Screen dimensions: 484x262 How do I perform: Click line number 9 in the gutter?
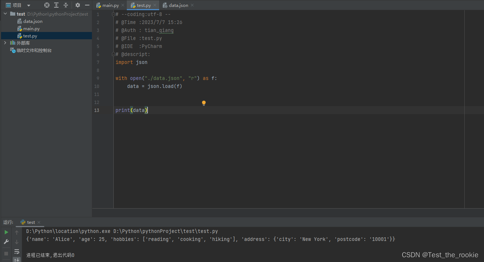[x=98, y=78]
